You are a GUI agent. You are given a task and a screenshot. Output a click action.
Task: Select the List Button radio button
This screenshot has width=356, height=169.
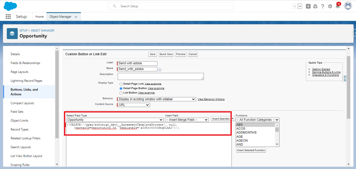click(121, 93)
